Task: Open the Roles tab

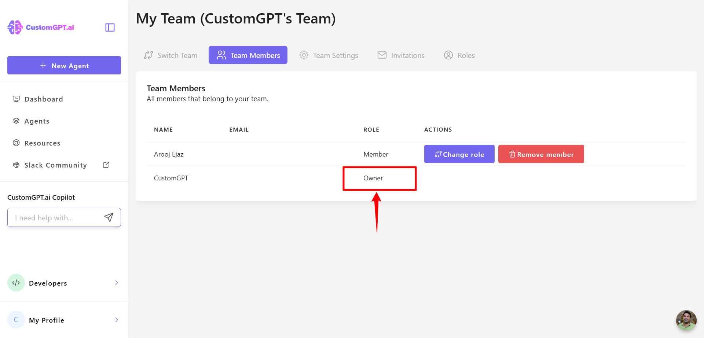Action: point(459,55)
